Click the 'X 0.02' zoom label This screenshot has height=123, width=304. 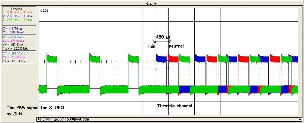tap(44, 11)
